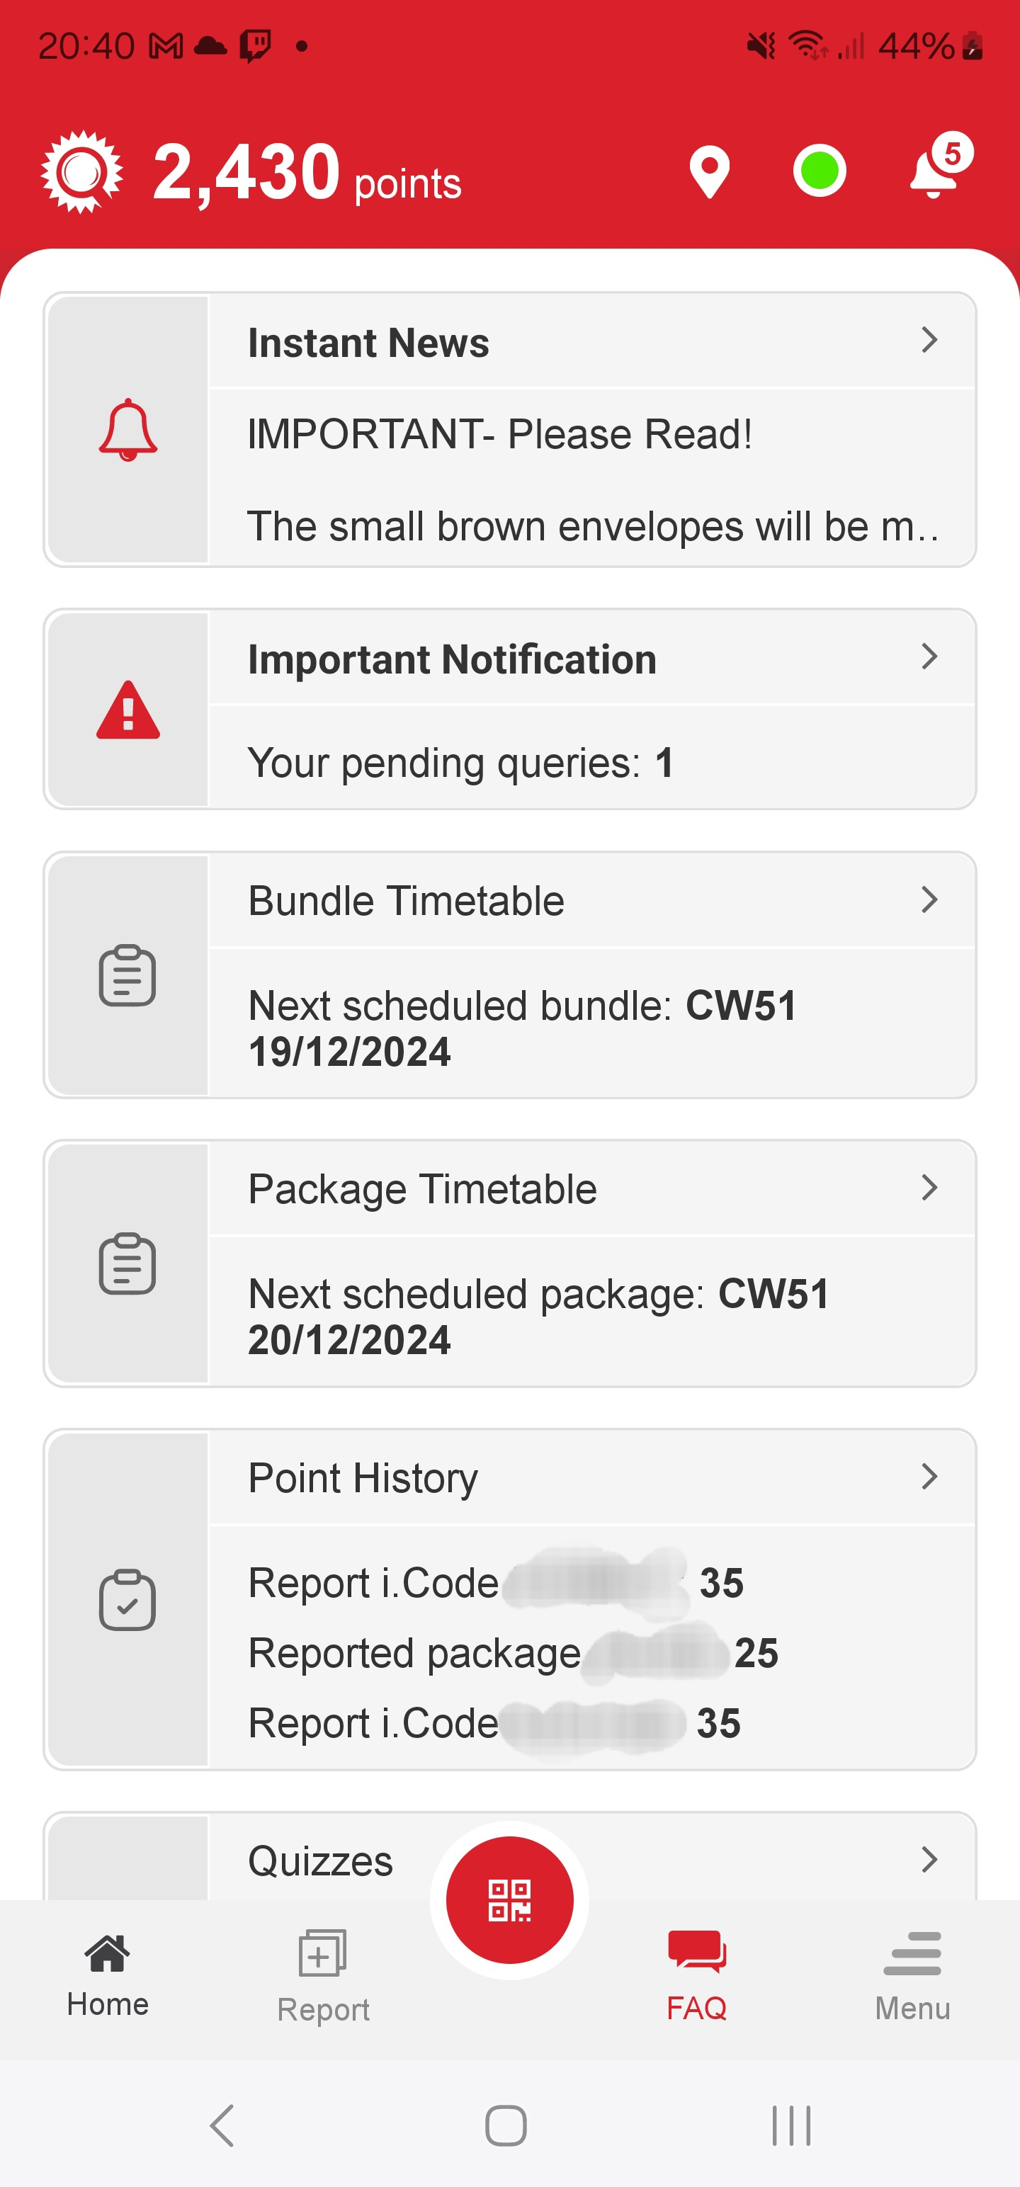Open pending queries notification text

[x=461, y=762]
